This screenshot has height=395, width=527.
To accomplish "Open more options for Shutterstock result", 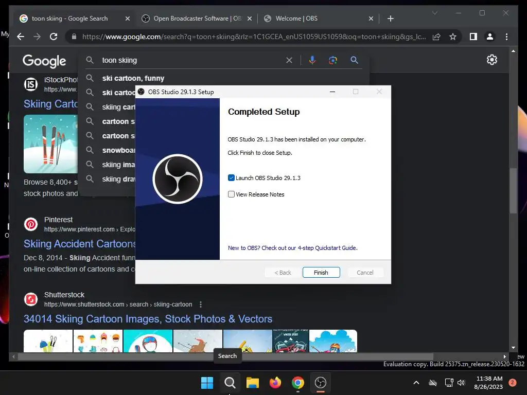I will (201, 304).
